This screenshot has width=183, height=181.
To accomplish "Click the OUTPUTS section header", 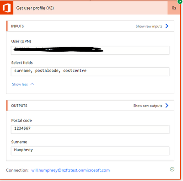I will point(19,106).
